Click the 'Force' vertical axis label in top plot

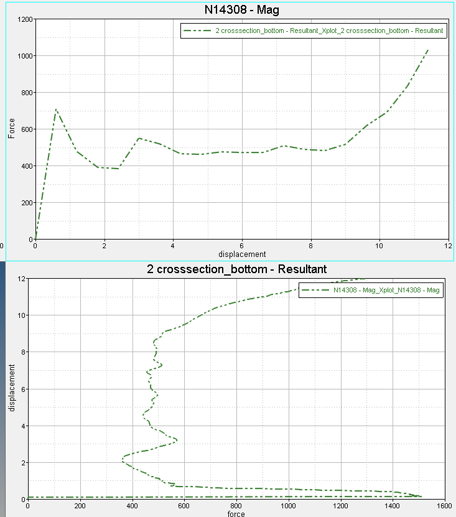[11, 128]
